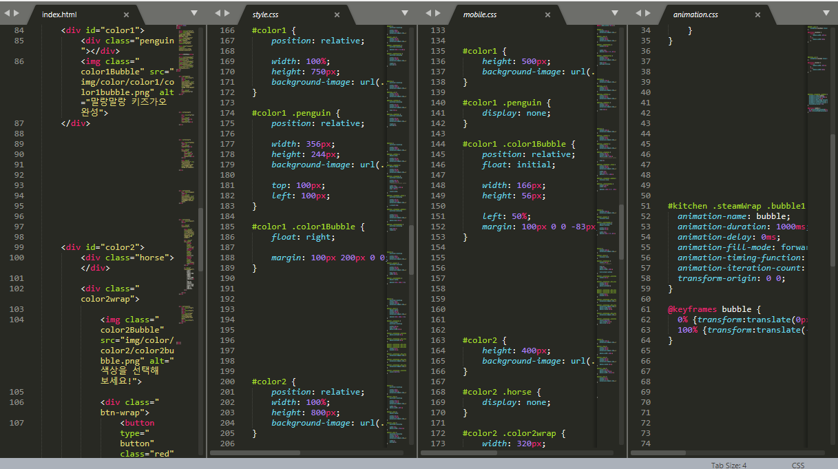Click 'float: right;' in style.css
This screenshot has height=469, width=838.
tap(303, 237)
